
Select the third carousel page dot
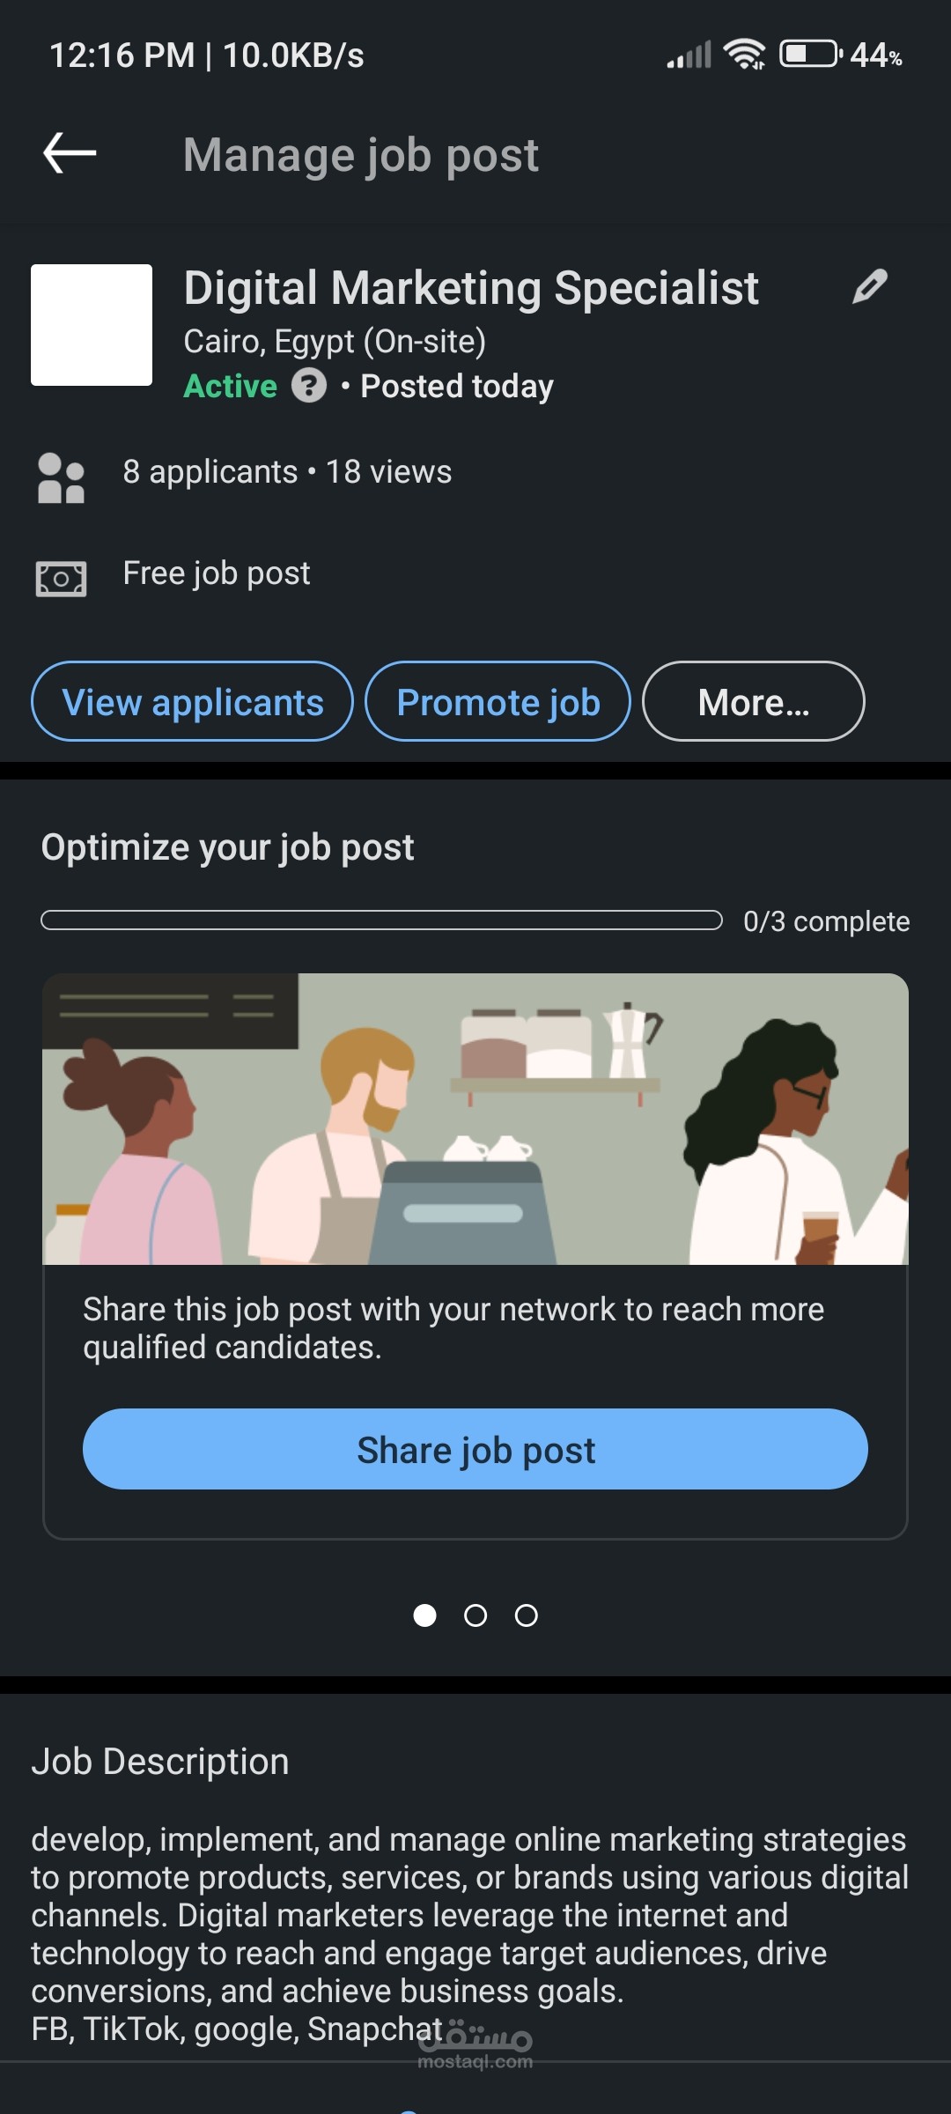pos(527,1615)
